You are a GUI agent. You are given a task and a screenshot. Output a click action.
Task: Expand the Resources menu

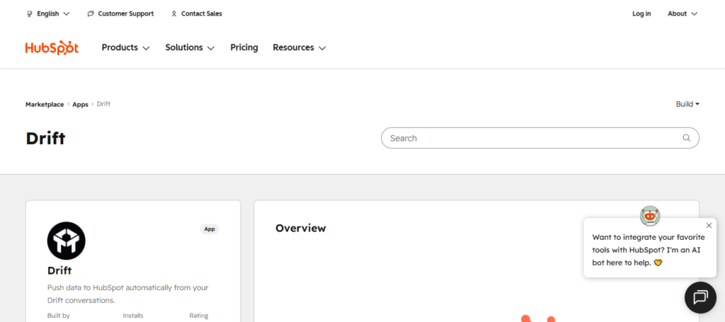click(x=299, y=47)
